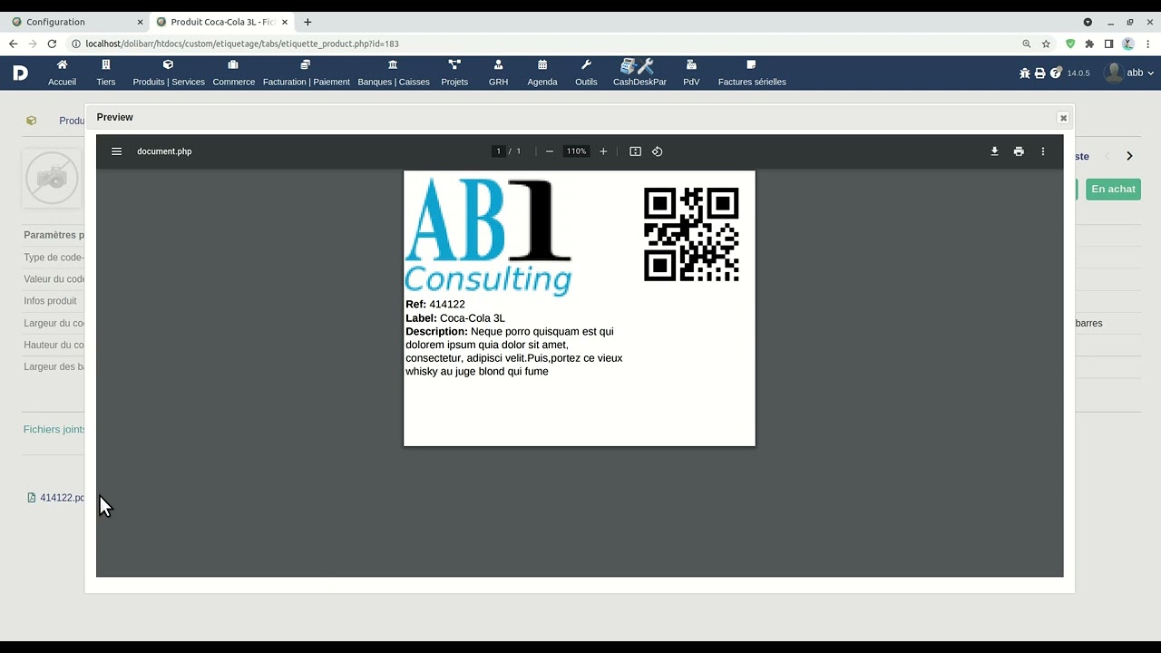Click the 110% zoom level field

click(x=577, y=151)
